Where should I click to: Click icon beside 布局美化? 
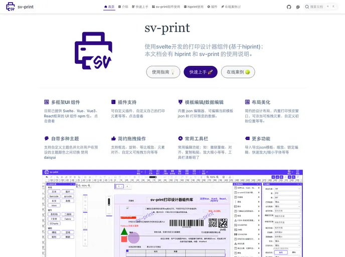coord(247,102)
